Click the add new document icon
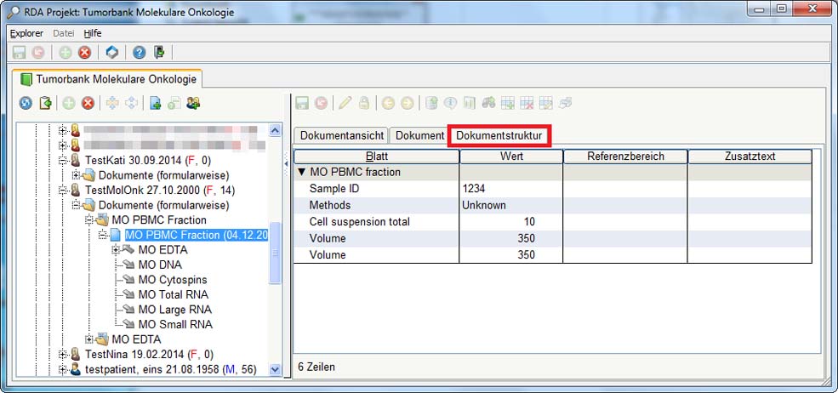The height and width of the screenshot is (393, 838). (x=155, y=103)
